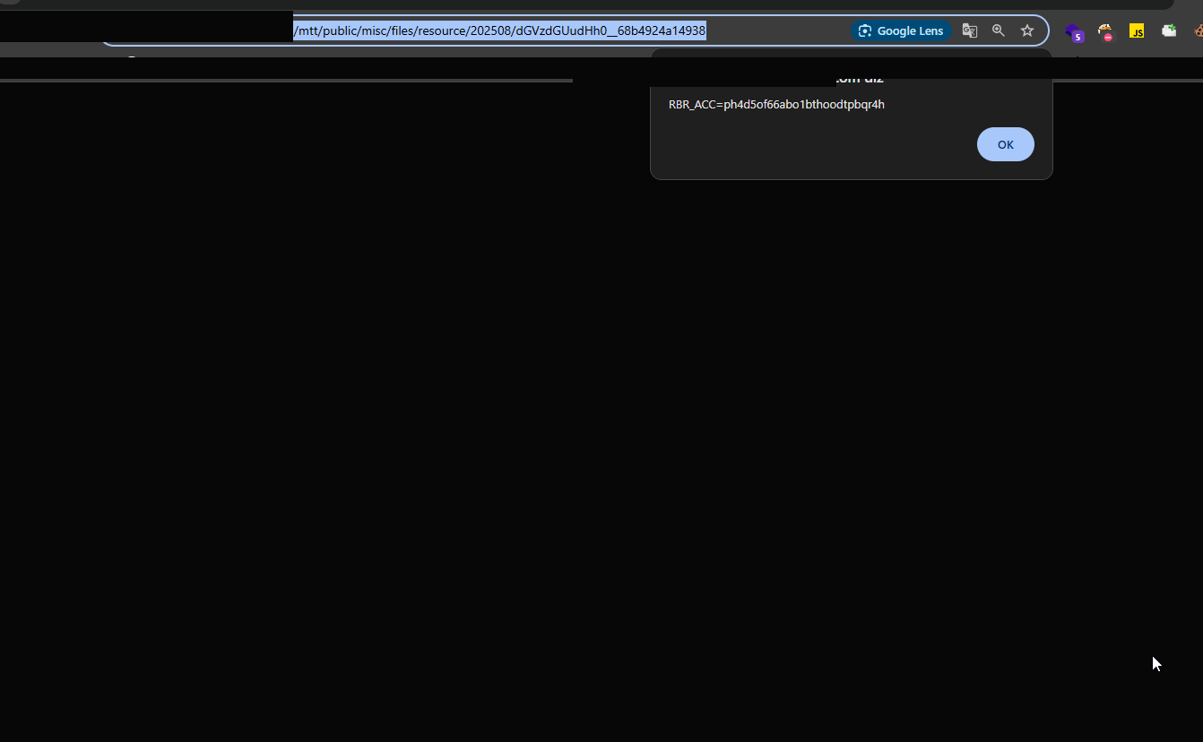The height and width of the screenshot is (742, 1203).
Task: Open the extension with red minus badge
Action: click(1105, 31)
